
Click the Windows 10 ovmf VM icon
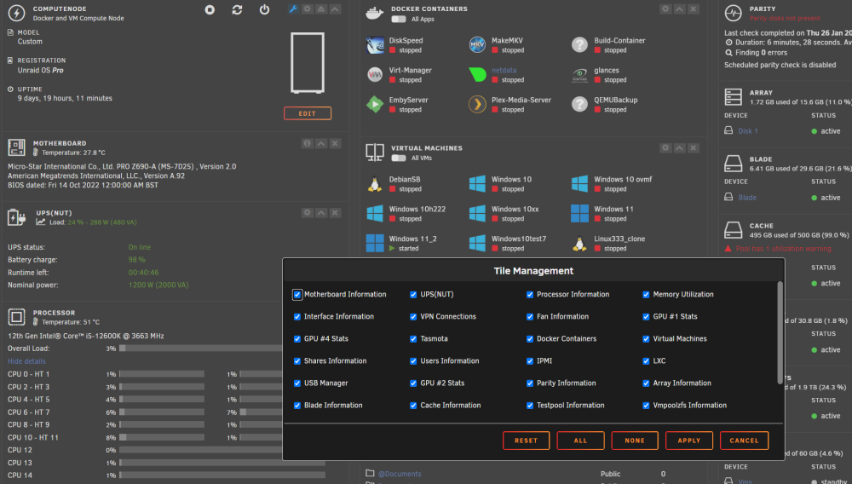pos(579,183)
